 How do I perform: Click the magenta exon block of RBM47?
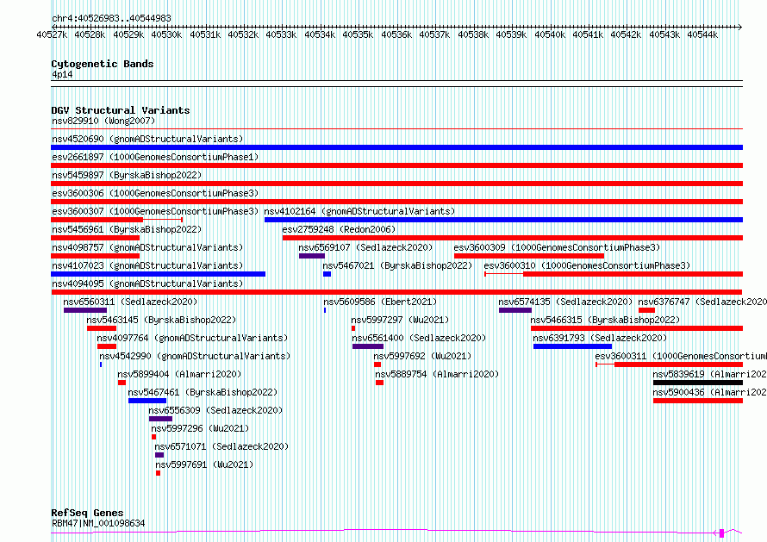pyautogui.click(x=721, y=533)
